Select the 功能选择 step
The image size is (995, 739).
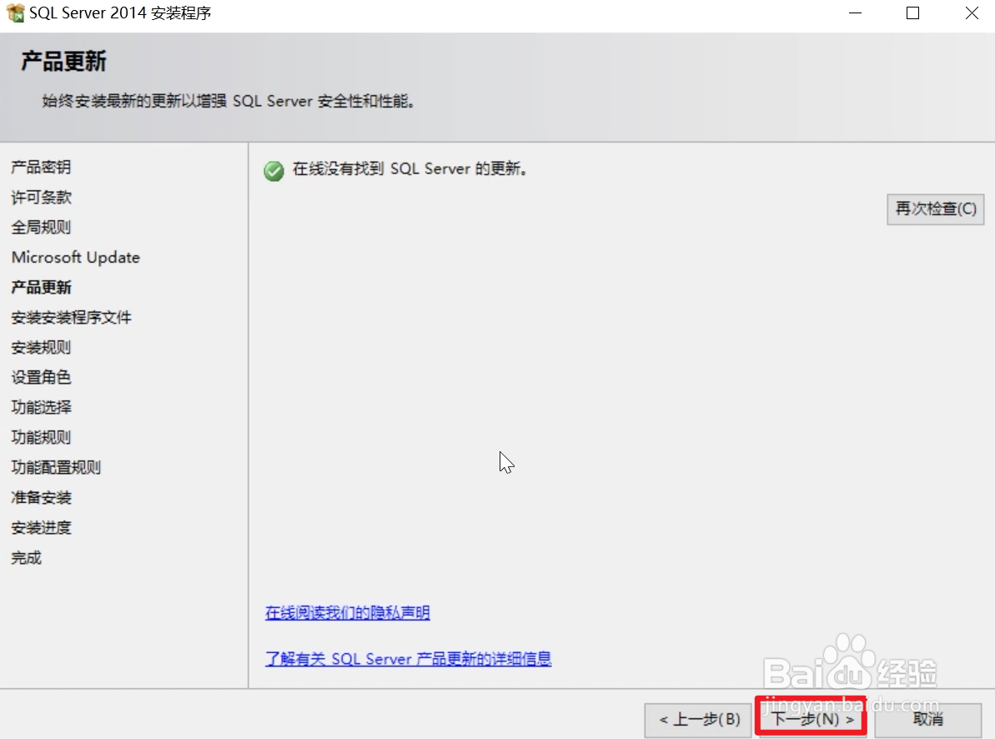40,407
